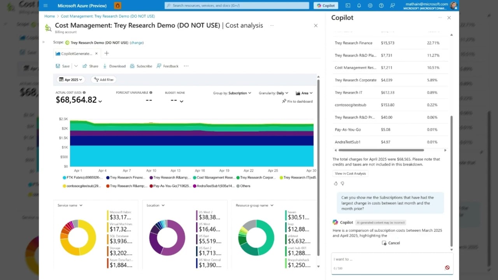Expand the actual cost $68,564.82 chevron

(x=100, y=101)
